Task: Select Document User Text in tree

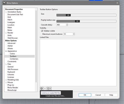Action: [x=15, y=14]
